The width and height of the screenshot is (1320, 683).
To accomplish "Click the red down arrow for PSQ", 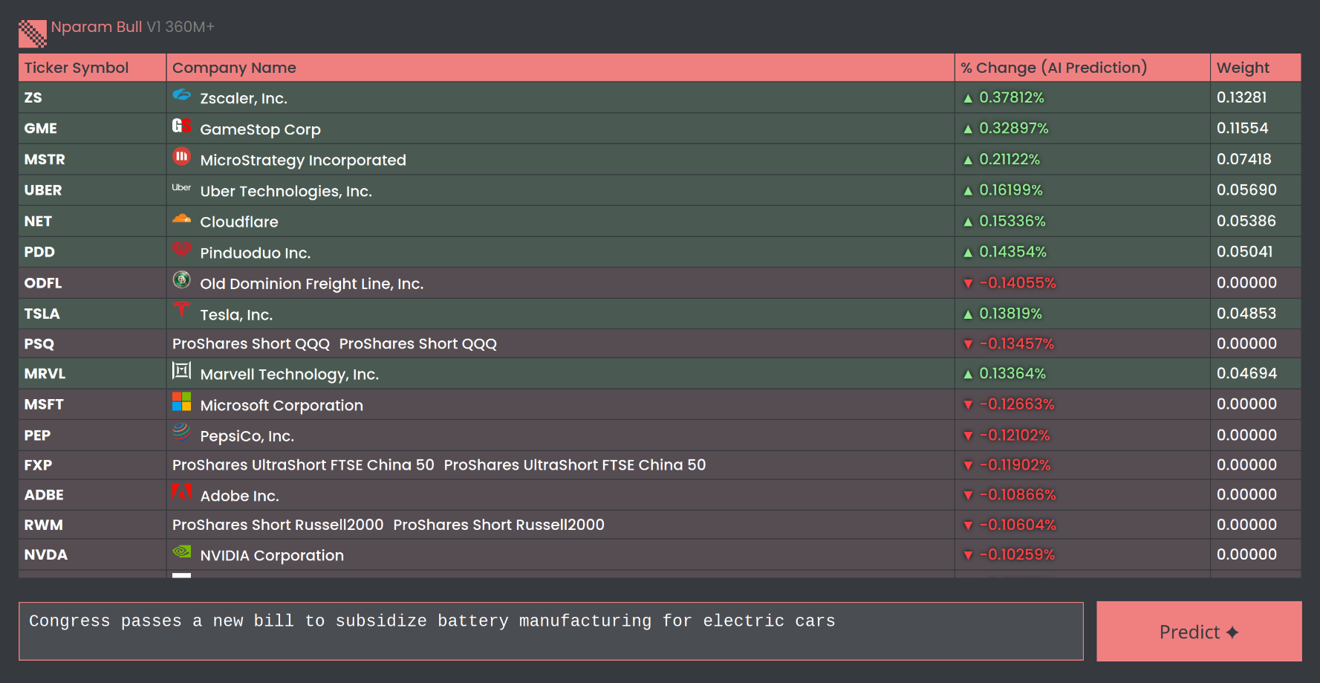I will (x=968, y=344).
